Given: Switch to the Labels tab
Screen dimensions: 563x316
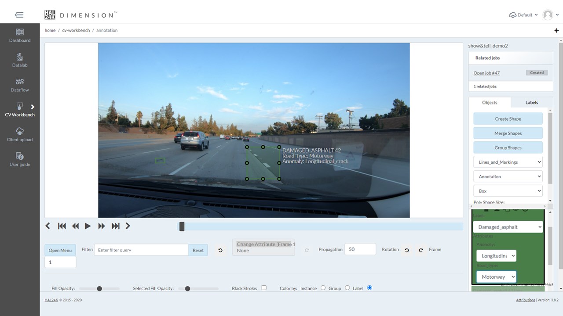Looking at the screenshot, I should 532,102.
